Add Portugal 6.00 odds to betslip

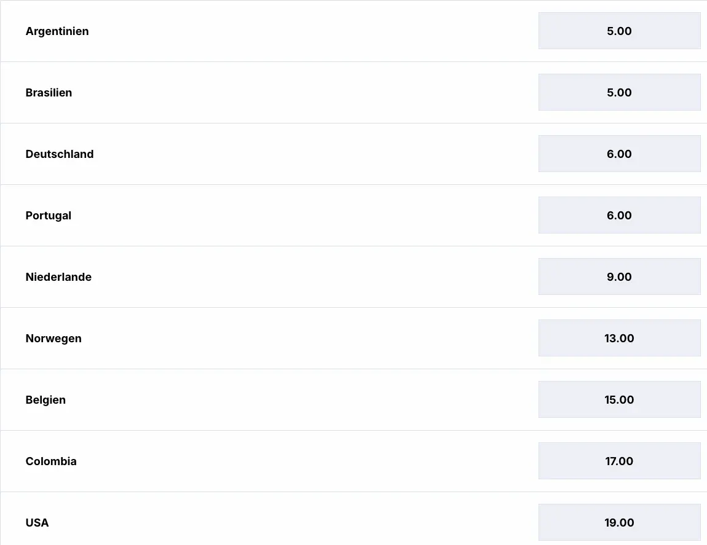point(619,215)
